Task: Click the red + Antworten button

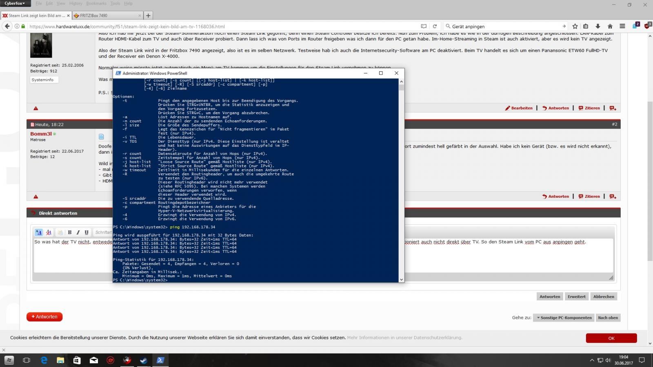Action: pyautogui.click(x=44, y=317)
